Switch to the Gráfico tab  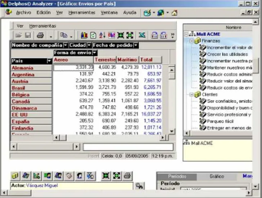click(x=217, y=176)
